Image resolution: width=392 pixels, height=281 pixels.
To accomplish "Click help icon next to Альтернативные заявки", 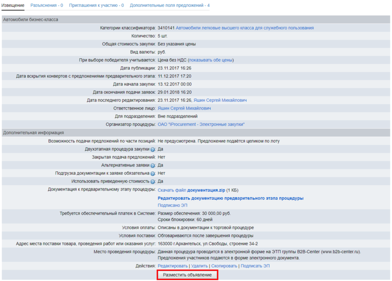I will [152, 166].
